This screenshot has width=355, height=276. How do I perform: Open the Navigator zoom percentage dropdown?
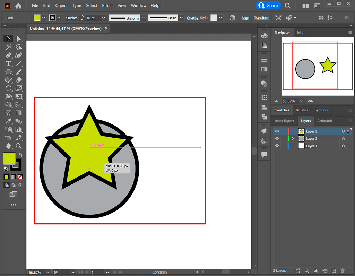[301, 101]
